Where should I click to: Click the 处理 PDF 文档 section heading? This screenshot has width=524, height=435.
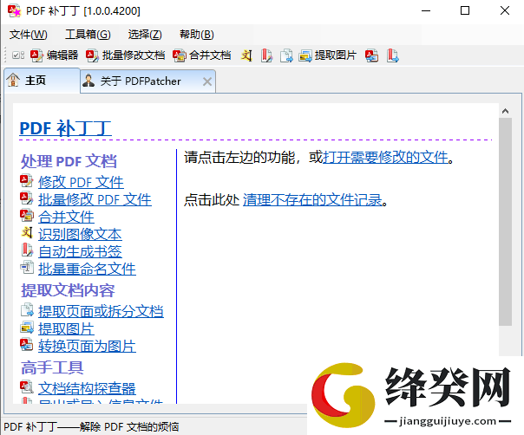click(x=69, y=161)
